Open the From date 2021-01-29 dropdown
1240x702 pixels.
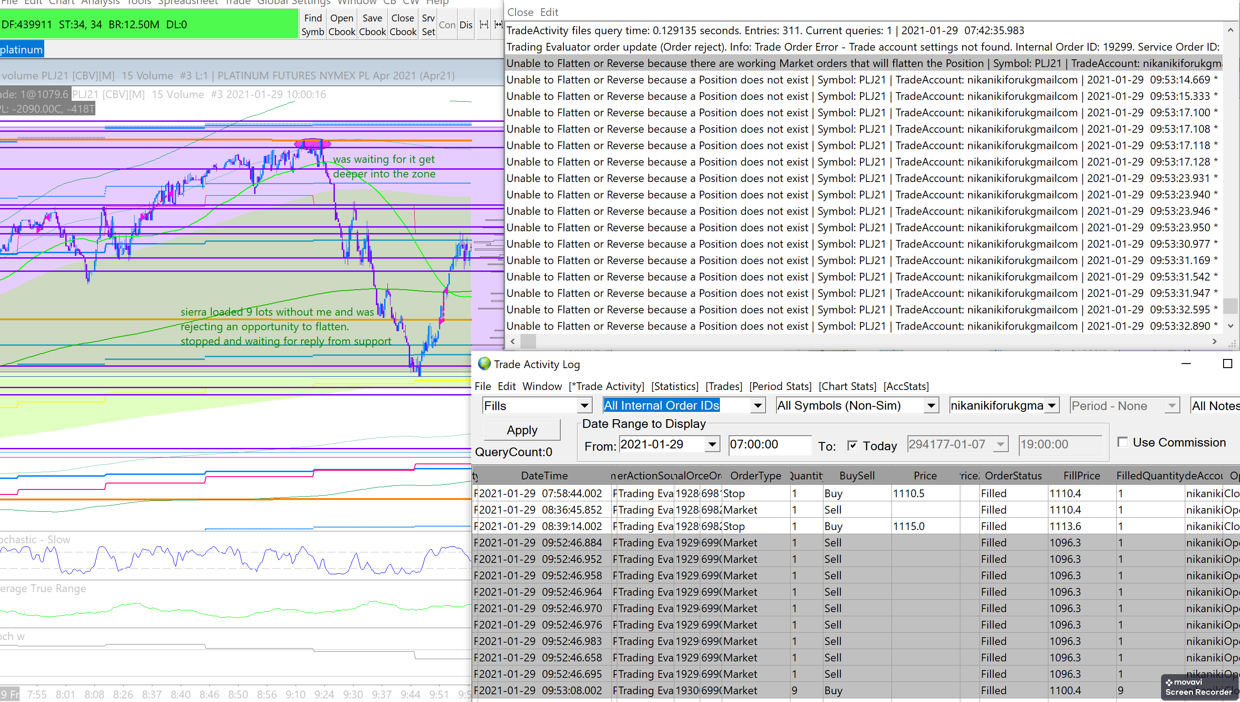point(712,444)
